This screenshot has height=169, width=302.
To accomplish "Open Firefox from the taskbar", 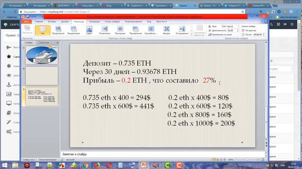I will click(x=97, y=165).
